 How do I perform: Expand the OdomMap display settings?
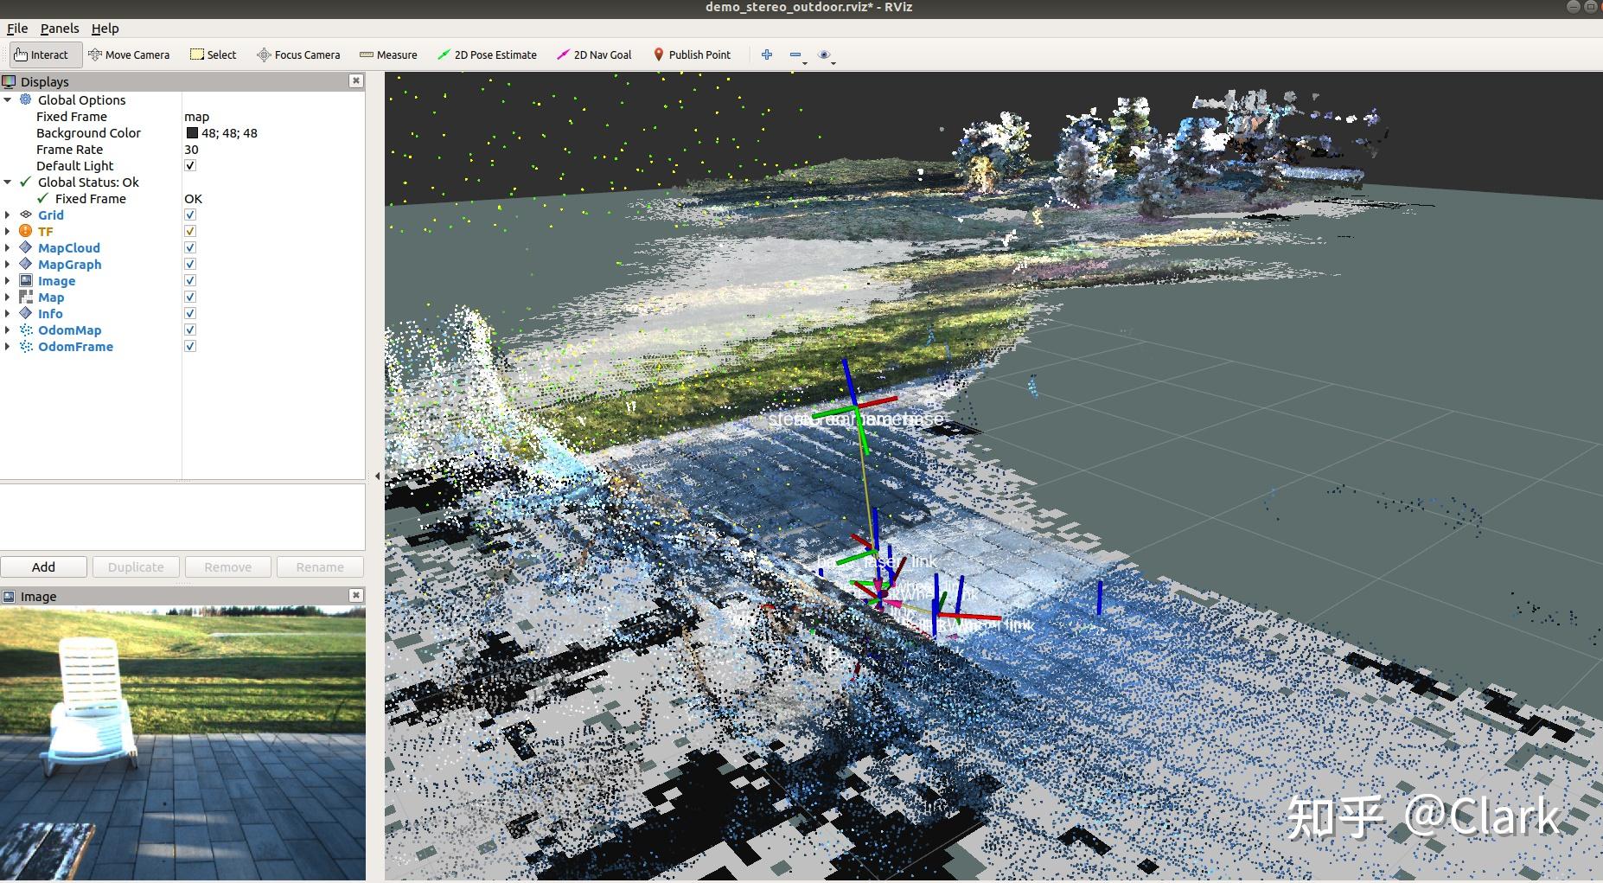click(x=7, y=330)
